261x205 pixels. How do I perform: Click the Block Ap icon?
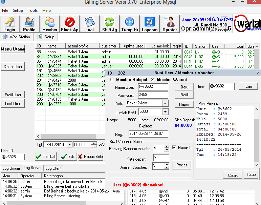(x=69, y=22)
